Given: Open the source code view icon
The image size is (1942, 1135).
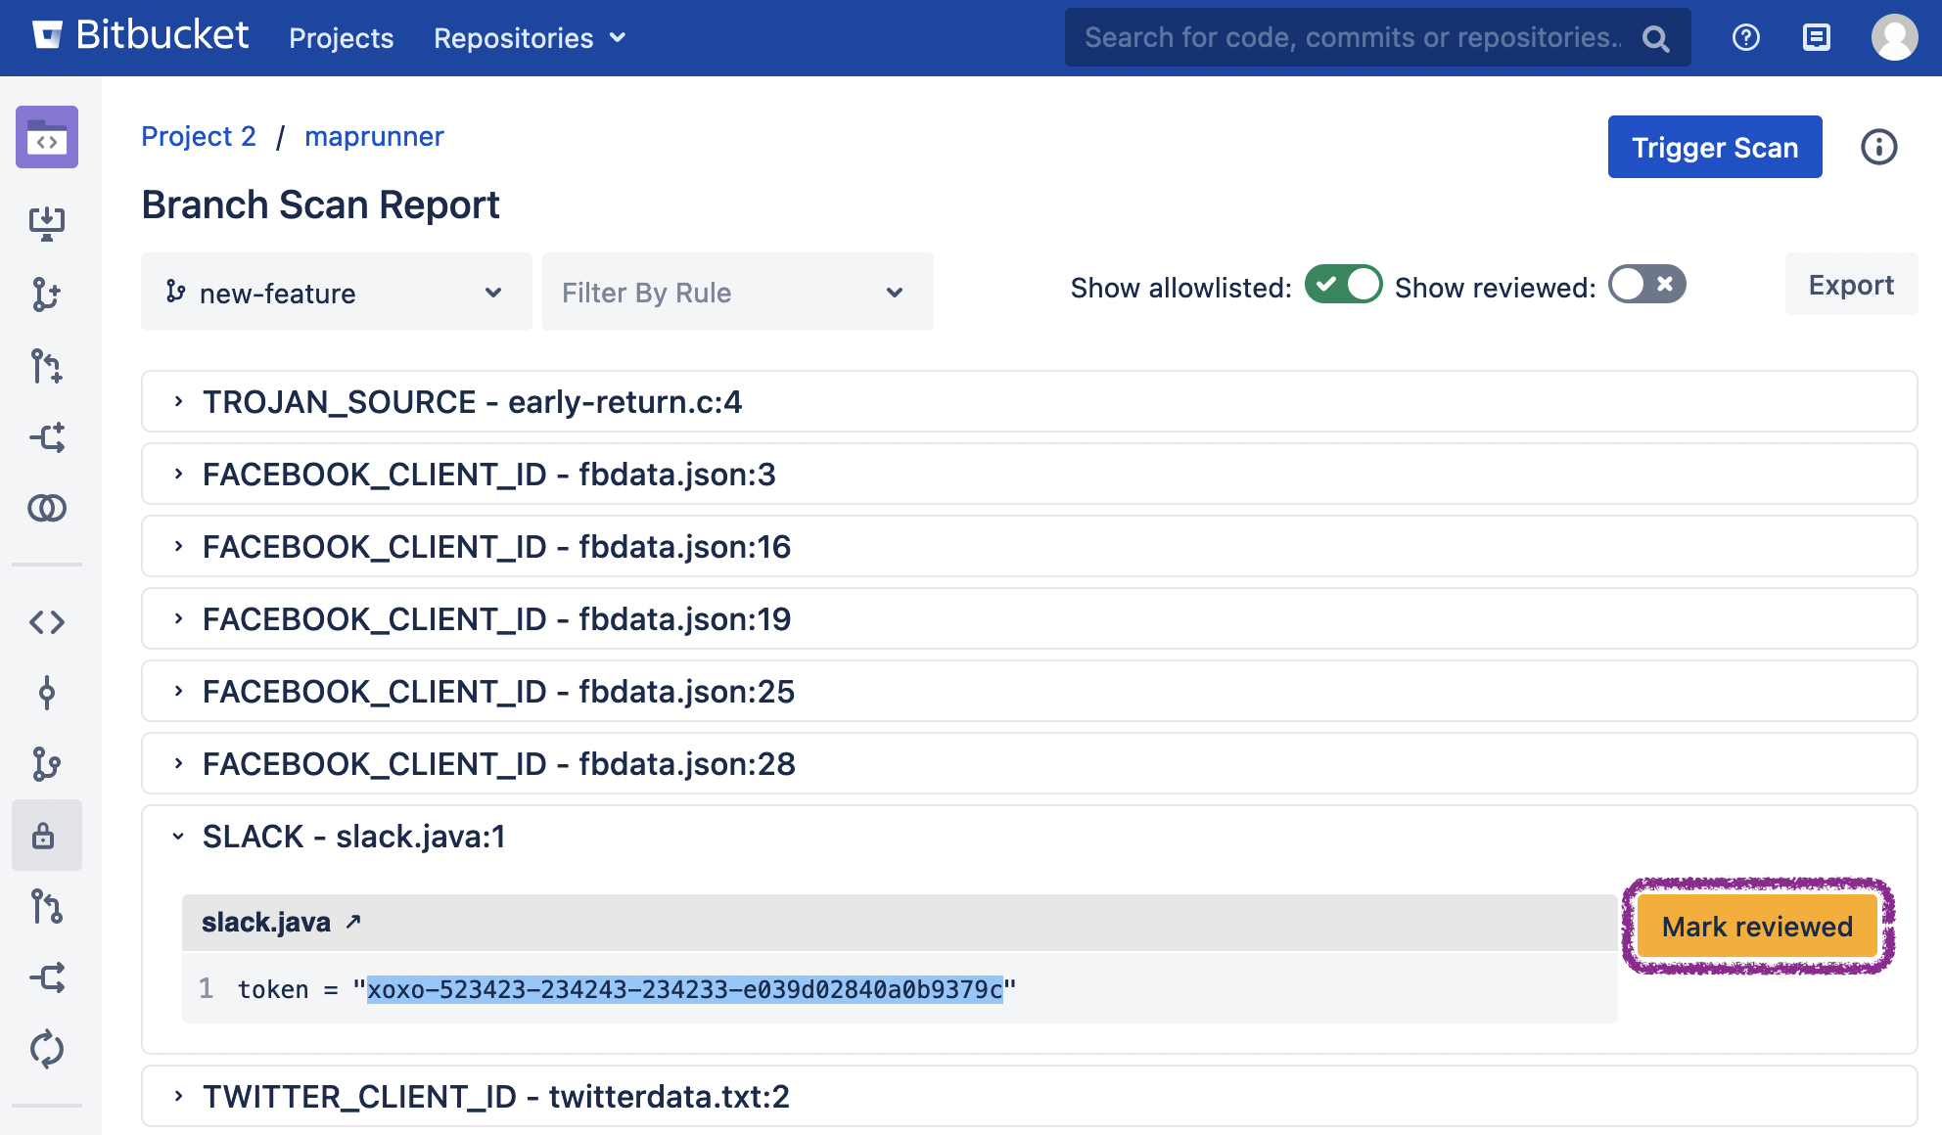Looking at the screenshot, I should (46, 621).
